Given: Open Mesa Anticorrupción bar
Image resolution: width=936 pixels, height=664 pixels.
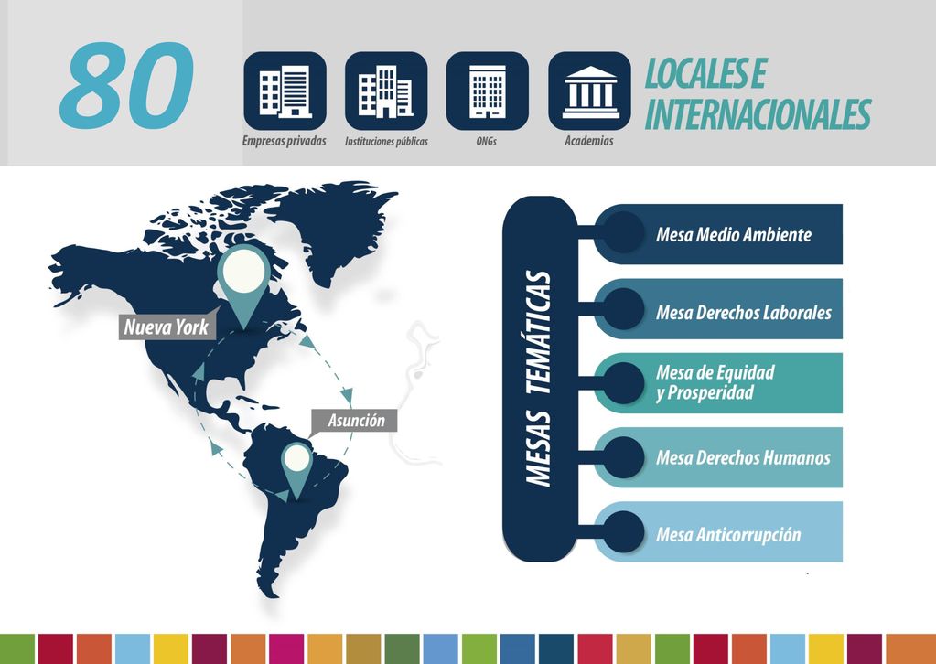Looking at the screenshot, I should point(718,532).
